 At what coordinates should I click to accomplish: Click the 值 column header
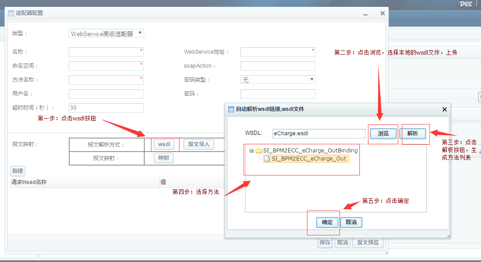click(x=192, y=182)
